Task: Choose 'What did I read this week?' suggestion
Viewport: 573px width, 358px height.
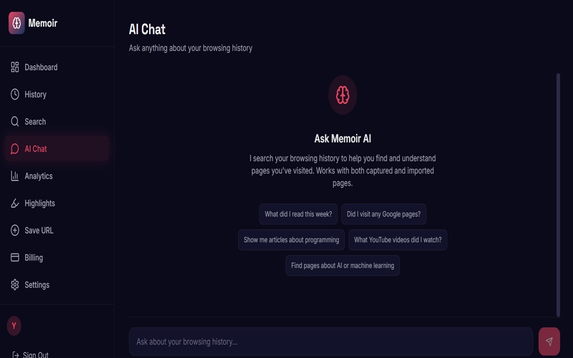Action: click(298, 214)
